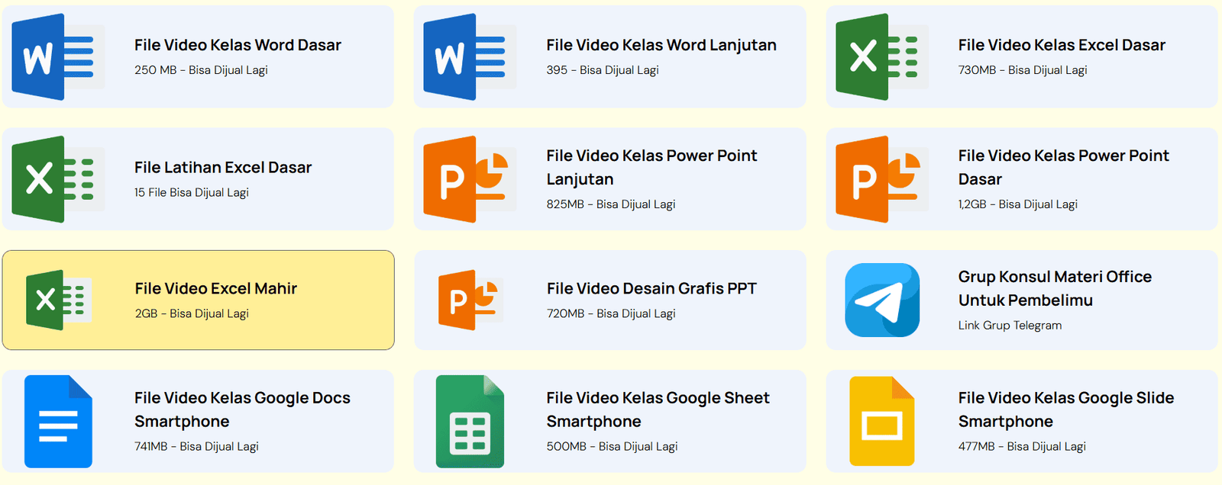Click the 15 File Bisa Dijual Lagi subtitle
This screenshot has width=1222, height=485.
[192, 193]
